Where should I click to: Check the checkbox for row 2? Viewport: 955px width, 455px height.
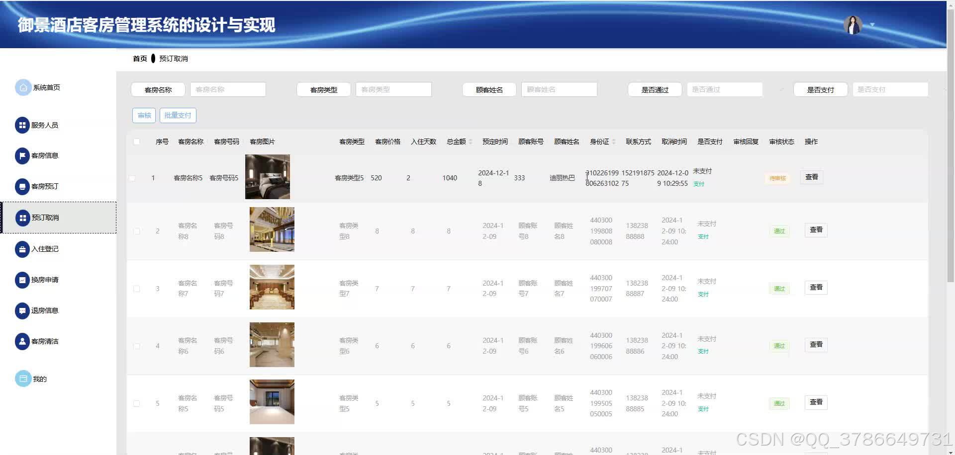pos(137,231)
